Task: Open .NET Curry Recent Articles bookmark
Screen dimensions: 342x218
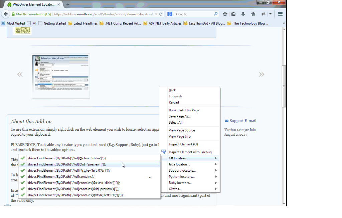Action: 120,23
